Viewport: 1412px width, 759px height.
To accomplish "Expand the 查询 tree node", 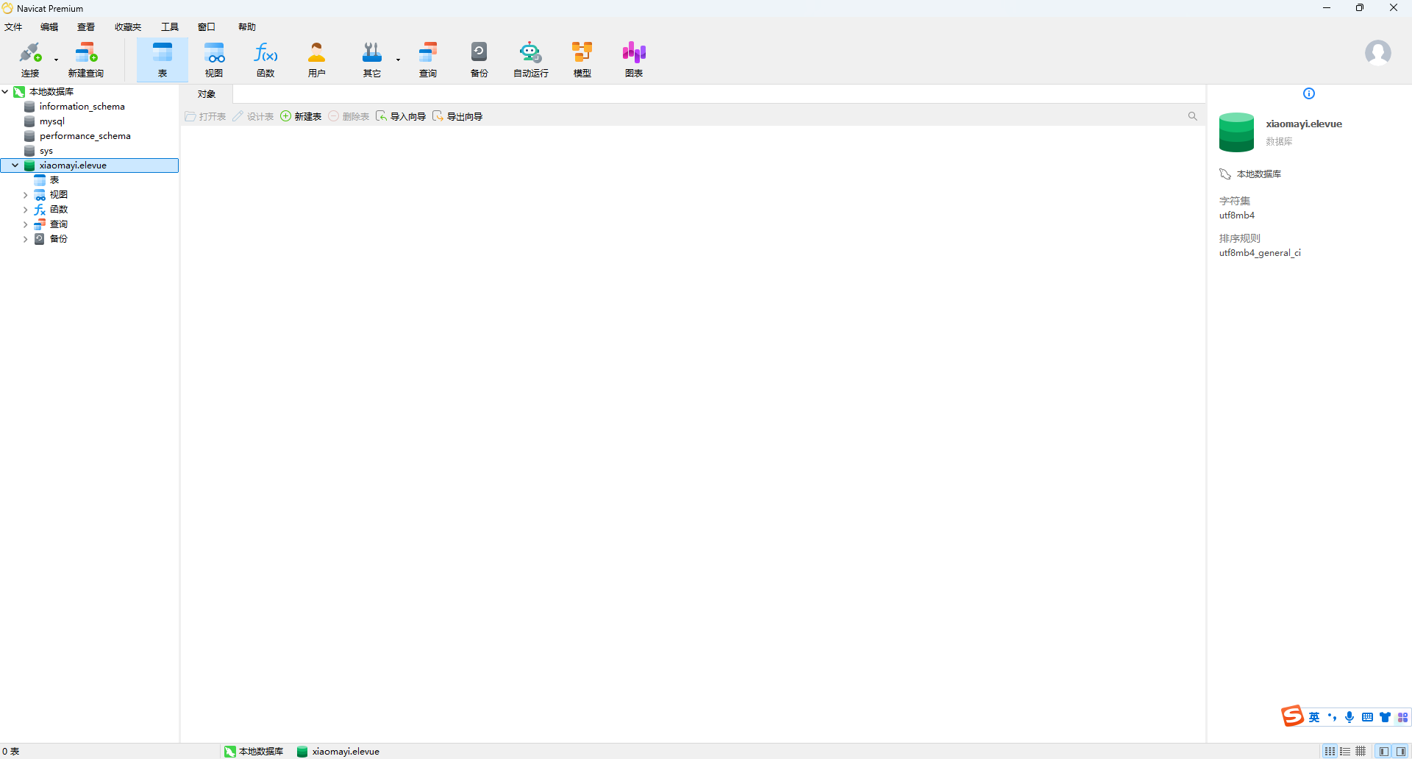I will [x=26, y=224].
